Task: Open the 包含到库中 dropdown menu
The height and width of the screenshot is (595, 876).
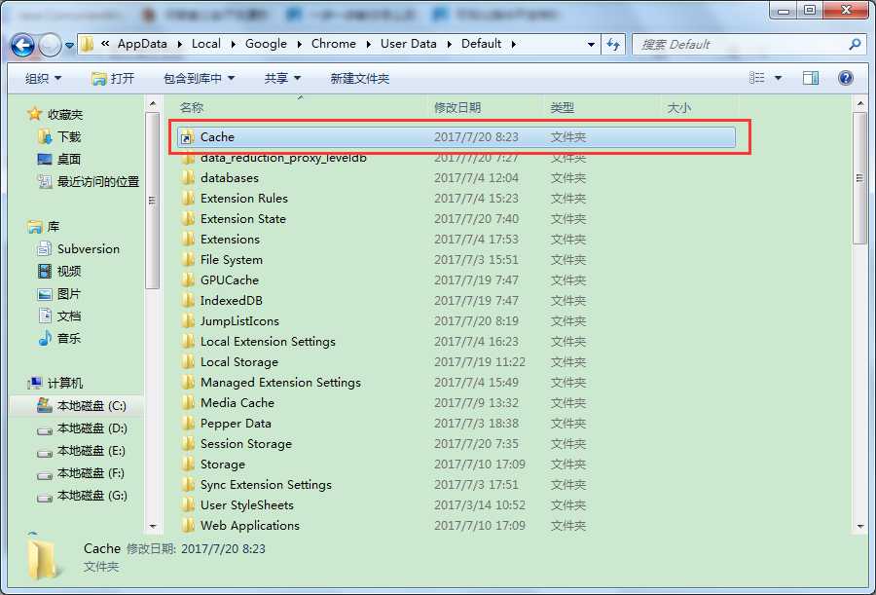Action: point(199,78)
